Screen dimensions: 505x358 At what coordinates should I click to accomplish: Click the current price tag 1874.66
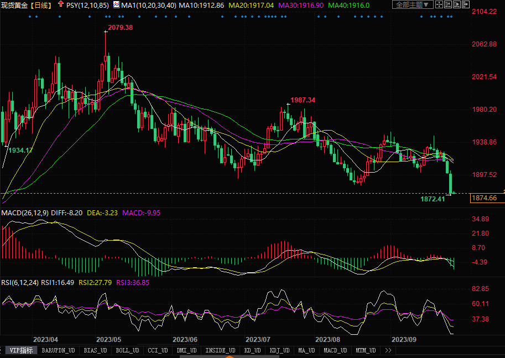485,198
